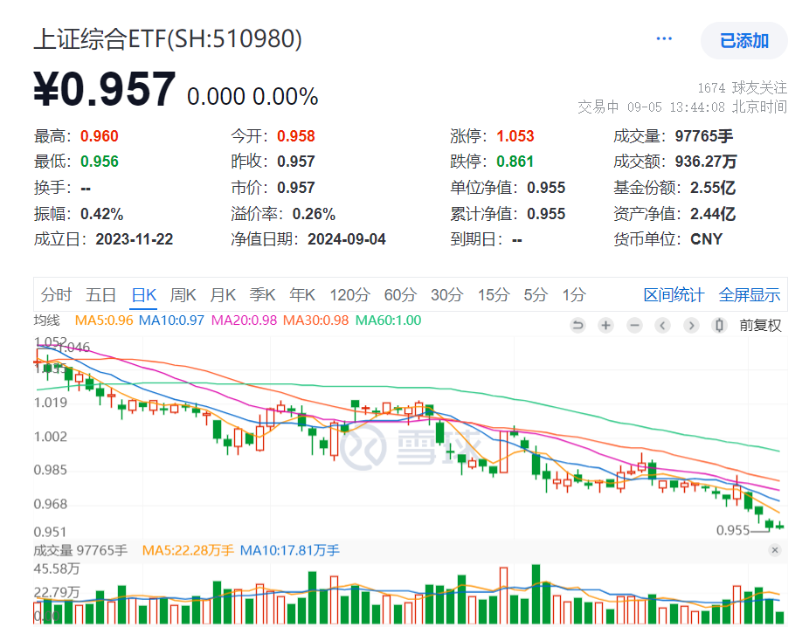Click the MA5:0.96 moving average label
The image size is (809, 627).
click(104, 320)
